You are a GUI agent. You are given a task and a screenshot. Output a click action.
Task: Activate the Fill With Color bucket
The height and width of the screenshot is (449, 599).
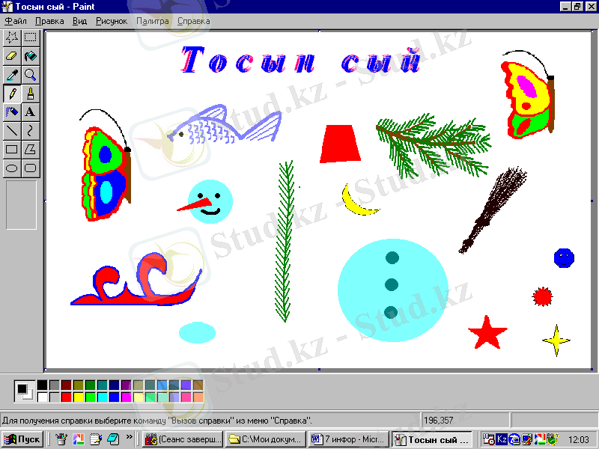[31, 55]
